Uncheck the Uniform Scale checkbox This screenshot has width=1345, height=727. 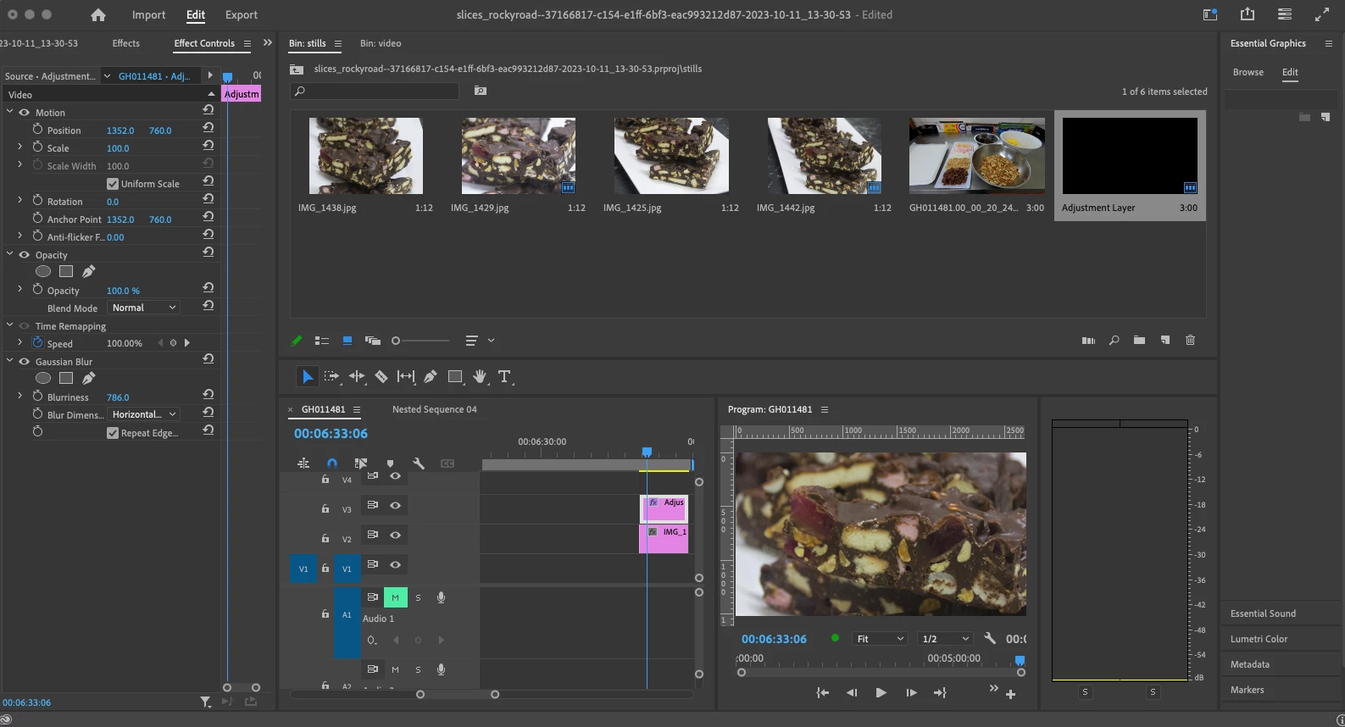click(113, 184)
